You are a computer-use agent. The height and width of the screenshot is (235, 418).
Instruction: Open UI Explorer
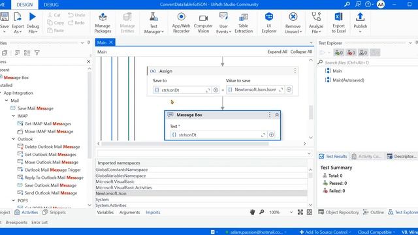269,23
